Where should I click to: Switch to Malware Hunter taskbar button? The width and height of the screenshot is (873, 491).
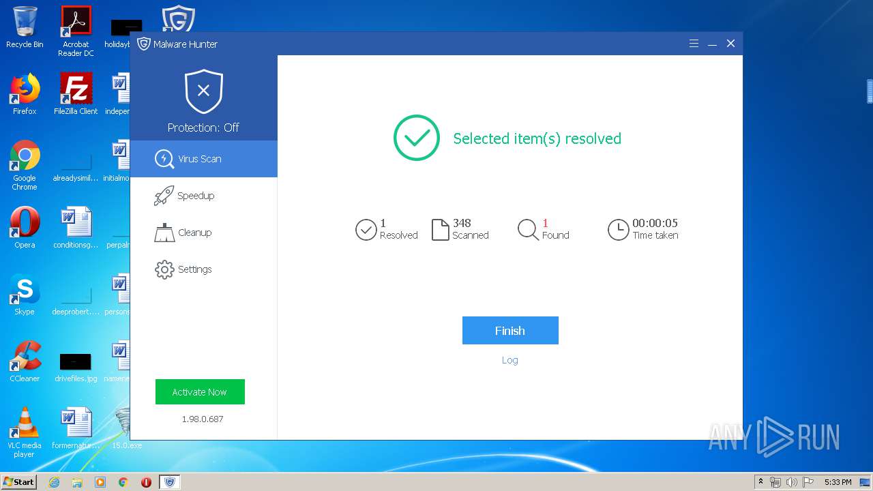click(x=170, y=482)
